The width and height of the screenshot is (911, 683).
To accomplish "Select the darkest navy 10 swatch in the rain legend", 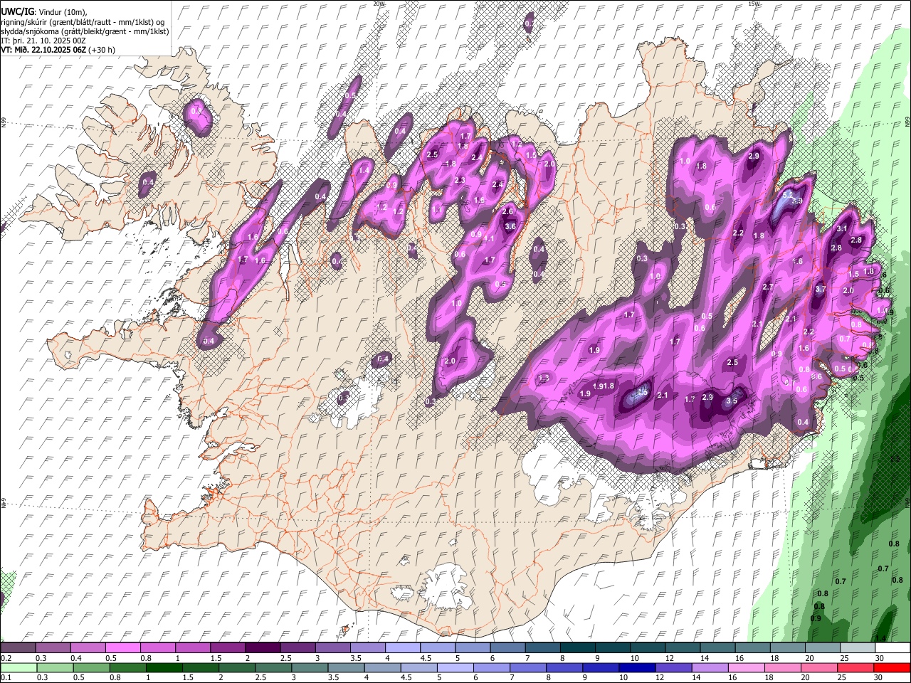I will tap(636, 667).
